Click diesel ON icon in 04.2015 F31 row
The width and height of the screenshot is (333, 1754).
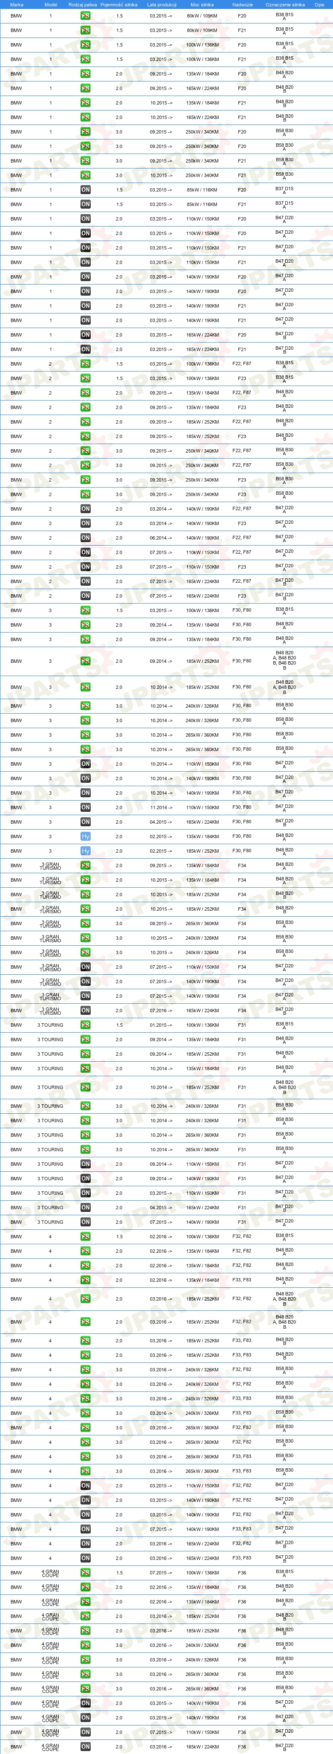click(x=85, y=1207)
